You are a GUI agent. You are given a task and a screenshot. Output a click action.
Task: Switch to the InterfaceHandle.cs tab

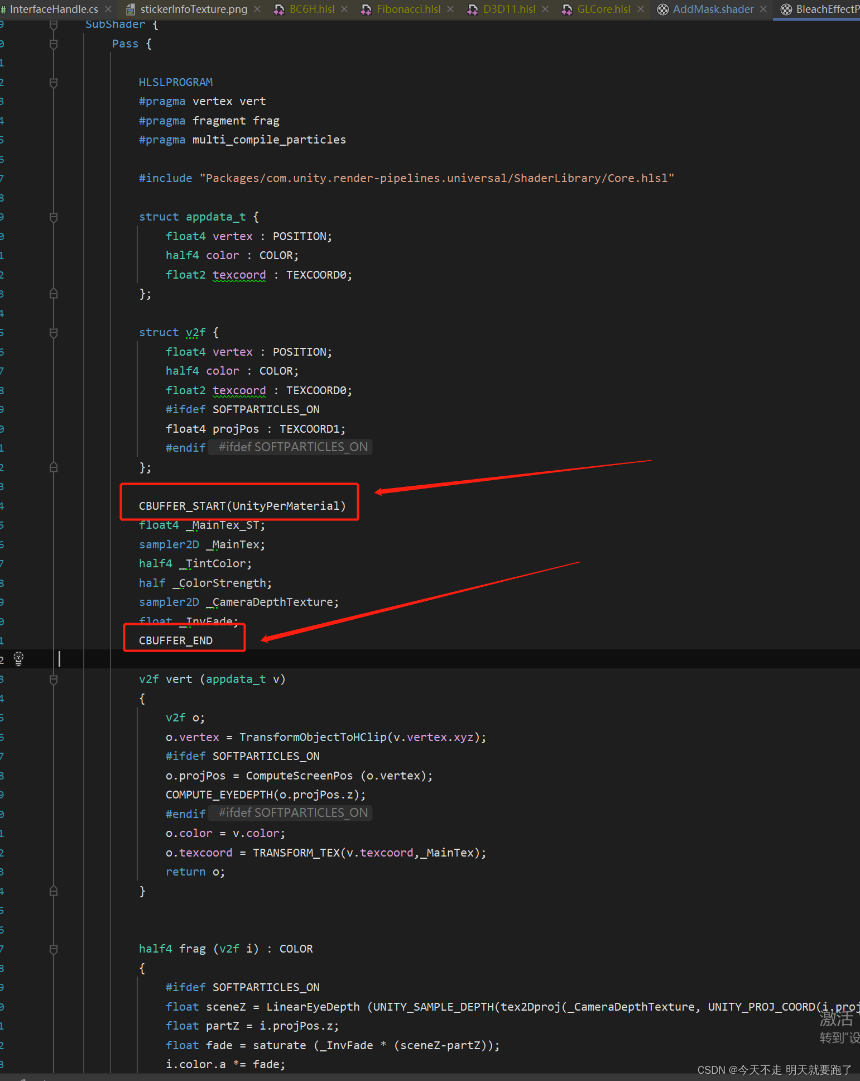pos(54,9)
